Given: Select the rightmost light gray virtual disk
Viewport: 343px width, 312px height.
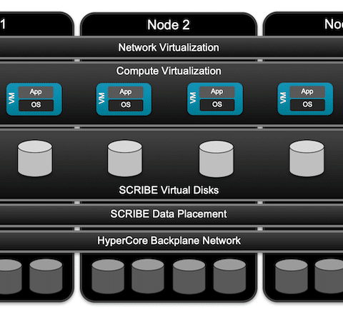Looking at the screenshot, I should tap(307, 158).
